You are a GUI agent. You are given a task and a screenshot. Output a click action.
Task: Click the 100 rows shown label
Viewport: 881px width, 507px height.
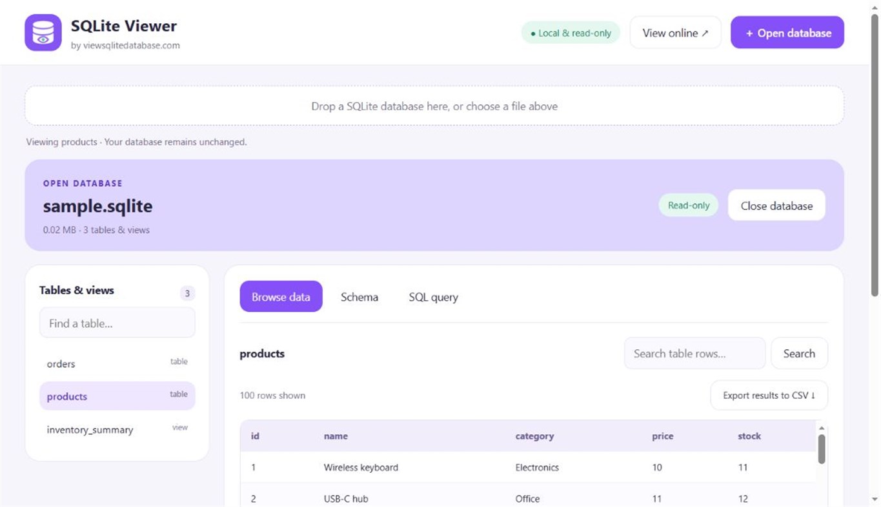[272, 396]
